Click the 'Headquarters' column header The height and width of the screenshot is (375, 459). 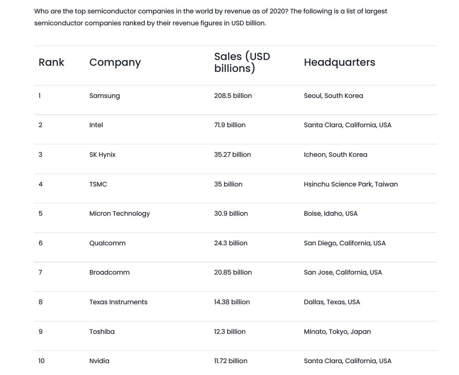pyautogui.click(x=339, y=62)
